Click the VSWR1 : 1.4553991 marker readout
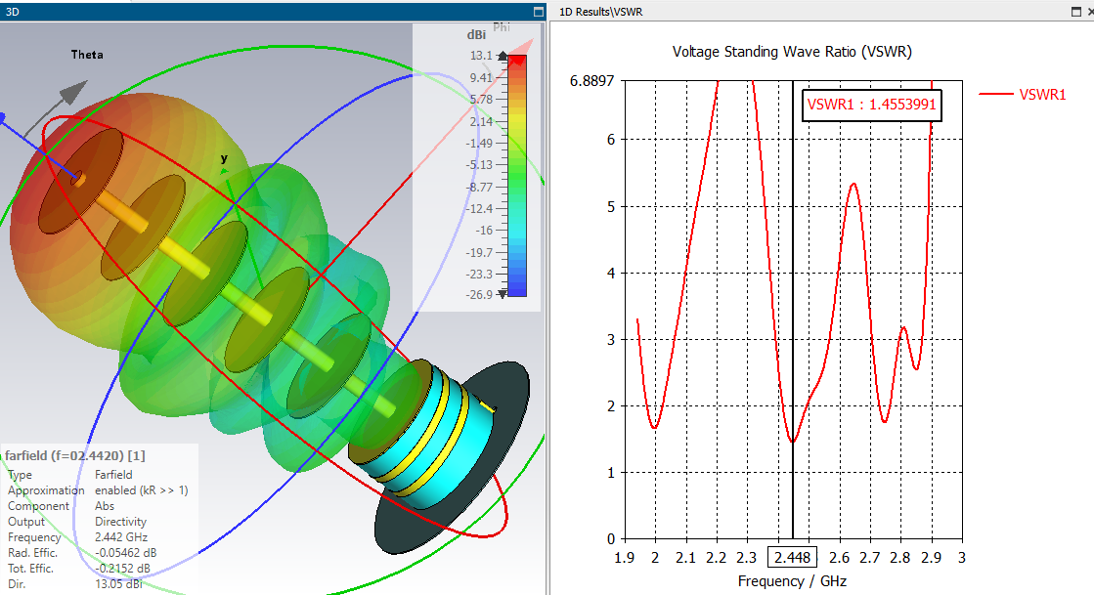 [871, 105]
